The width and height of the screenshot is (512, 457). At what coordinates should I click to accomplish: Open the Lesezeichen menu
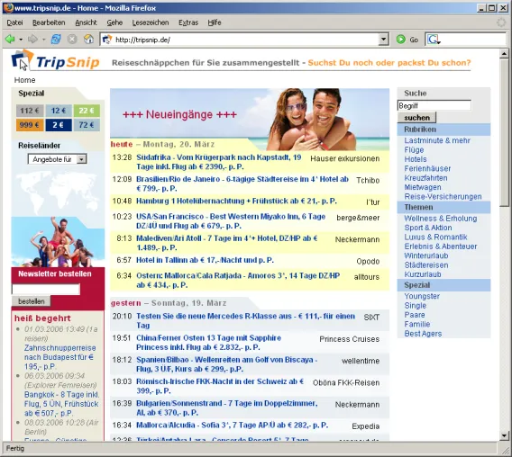[x=151, y=22]
